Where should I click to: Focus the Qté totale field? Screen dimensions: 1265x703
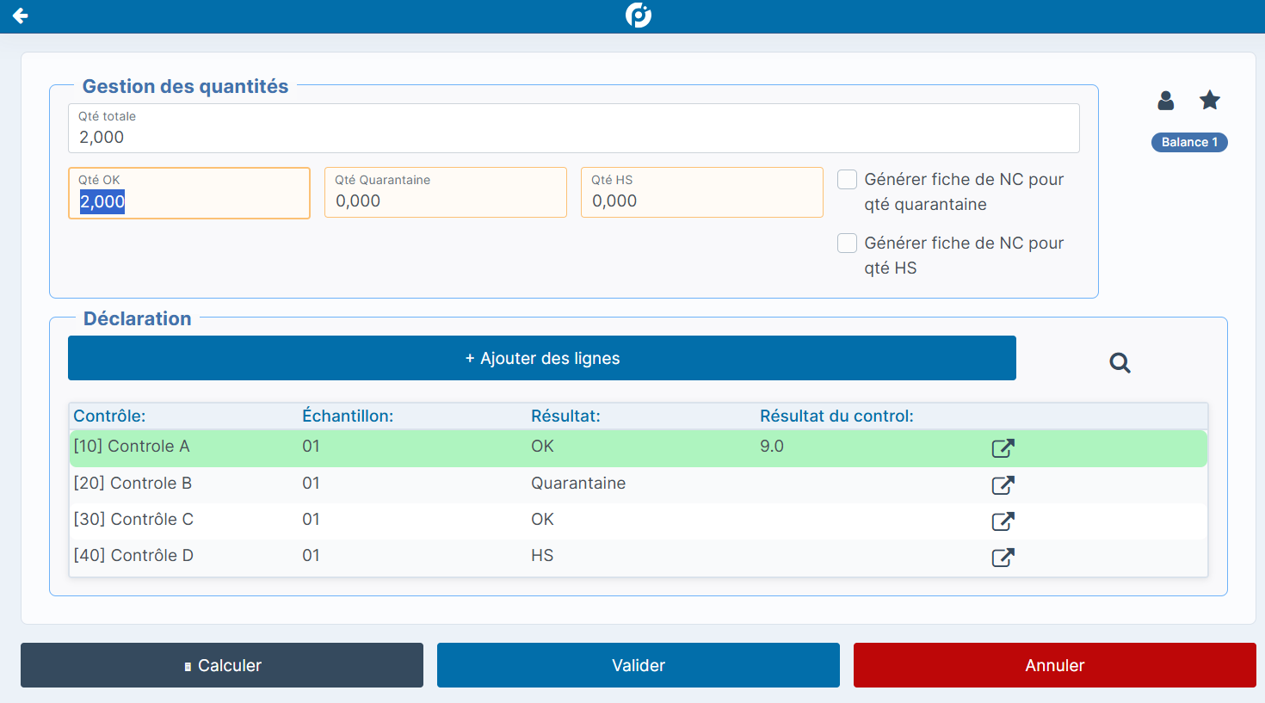pos(573,137)
